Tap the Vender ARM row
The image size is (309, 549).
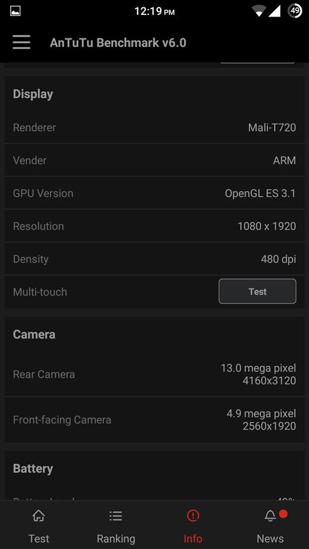coord(154,160)
